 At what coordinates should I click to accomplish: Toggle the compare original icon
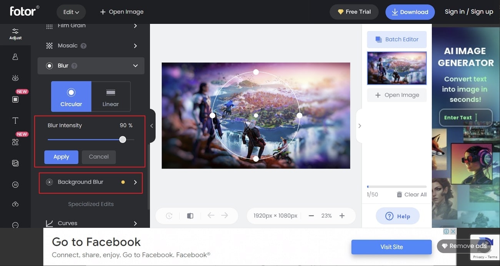pyautogui.click(x=190, y=216)
